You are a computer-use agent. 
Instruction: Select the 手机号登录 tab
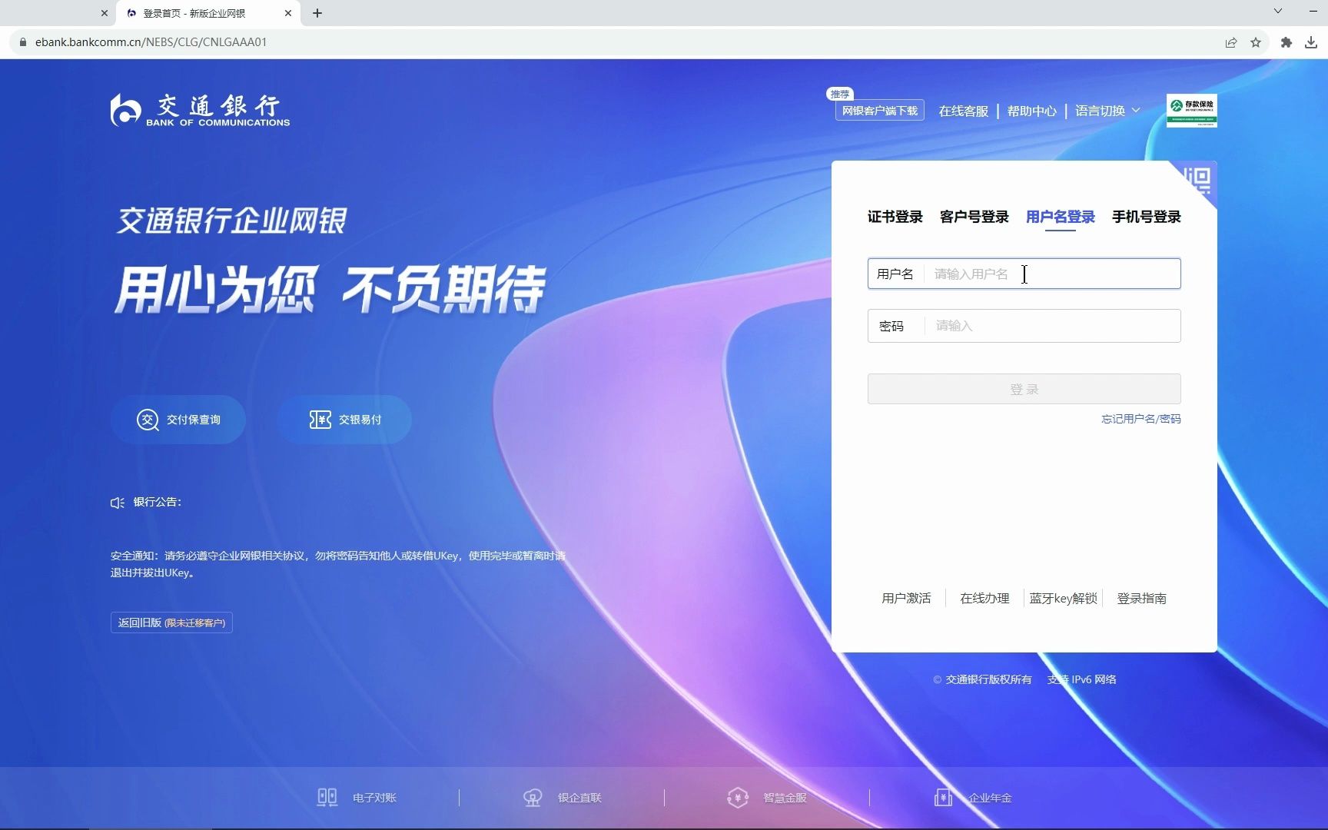click(x=1146, y=217)
